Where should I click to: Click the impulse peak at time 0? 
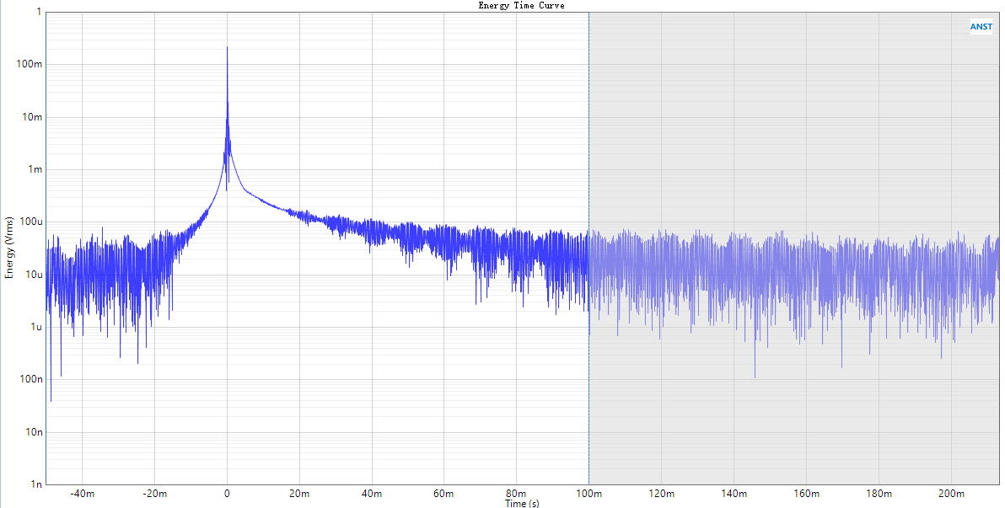click(x=227, y=49)
